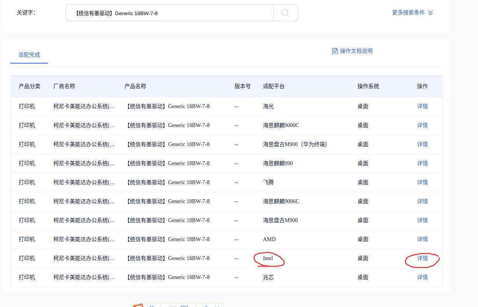This screenshot has width=478, height=307.
Task: Show 详情 for the 飞腾 row
Action: 422,182
